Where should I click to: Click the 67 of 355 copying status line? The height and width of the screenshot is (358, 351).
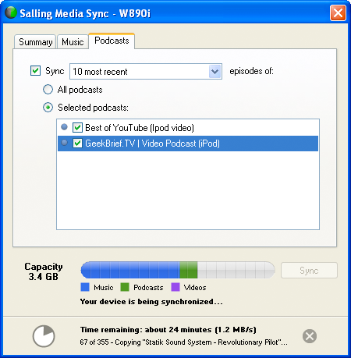(183, 342)
